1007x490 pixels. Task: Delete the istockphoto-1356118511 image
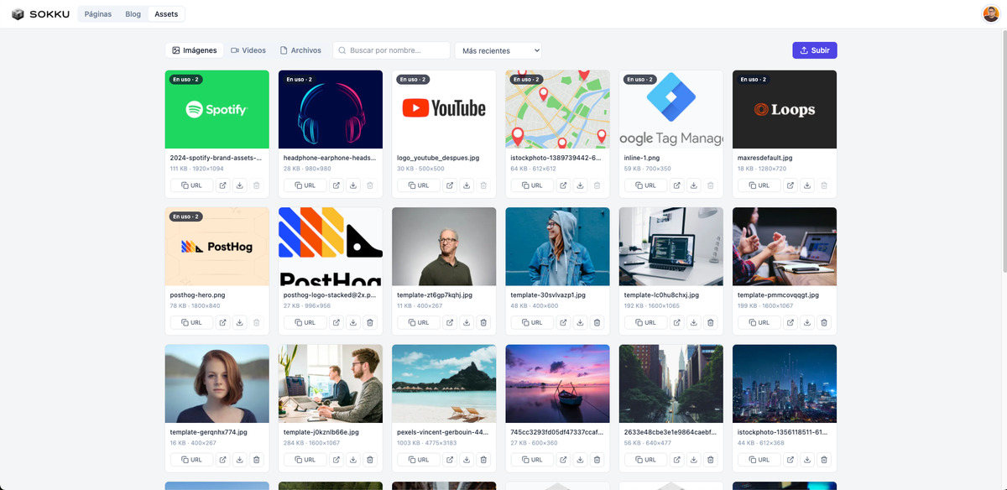[x=824, y=460]
